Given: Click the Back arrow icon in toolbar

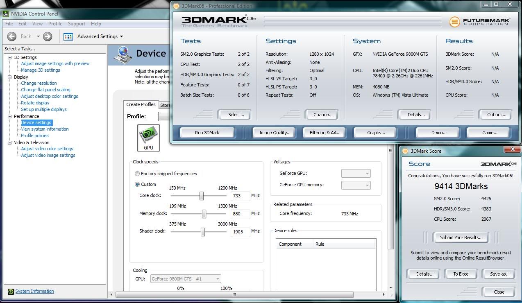Looking at the screenshot, I should (12, 36).
